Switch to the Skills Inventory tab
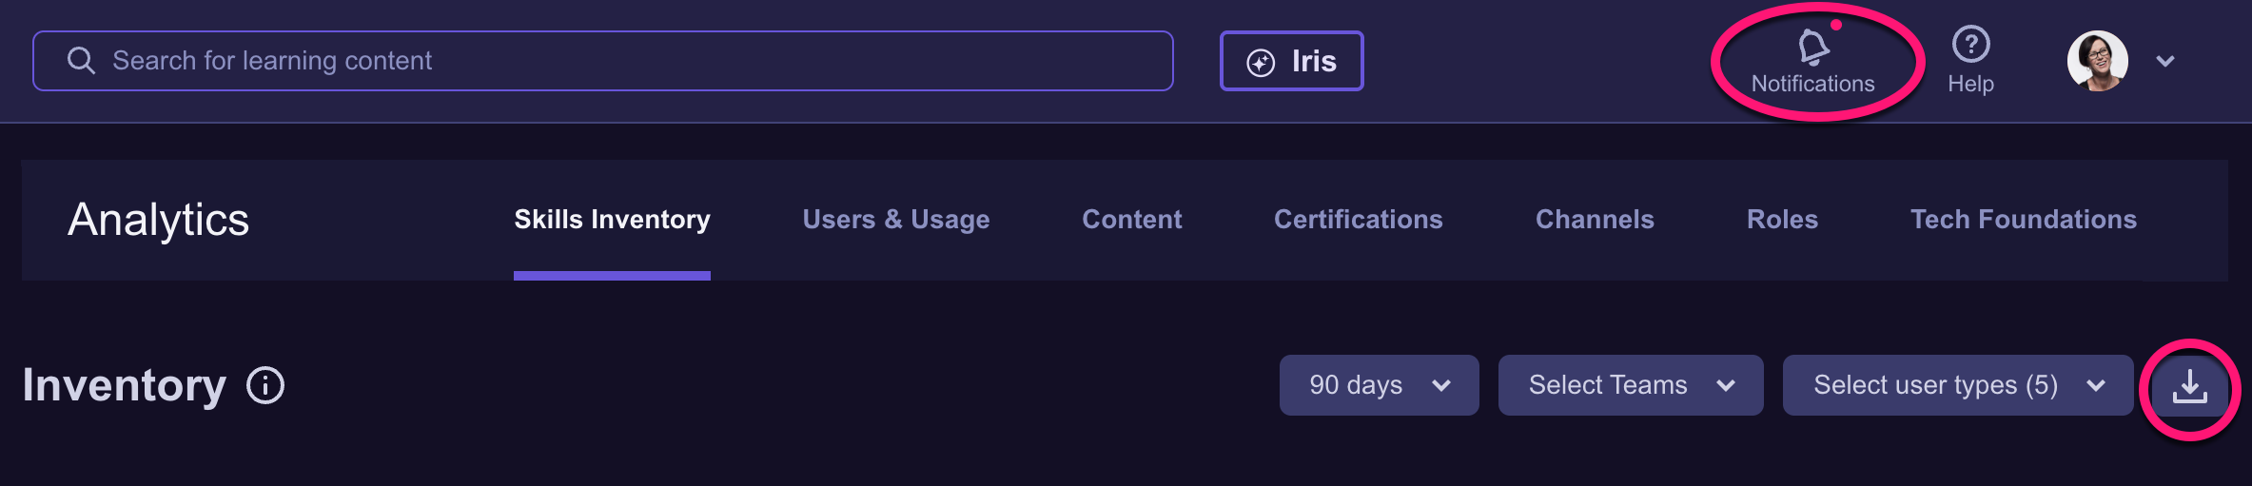 pos(612,220)
